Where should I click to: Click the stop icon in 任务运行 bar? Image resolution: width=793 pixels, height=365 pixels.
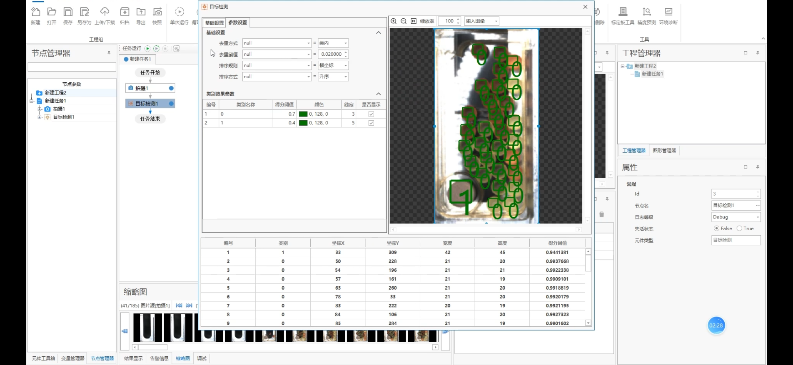pos(165,49)
